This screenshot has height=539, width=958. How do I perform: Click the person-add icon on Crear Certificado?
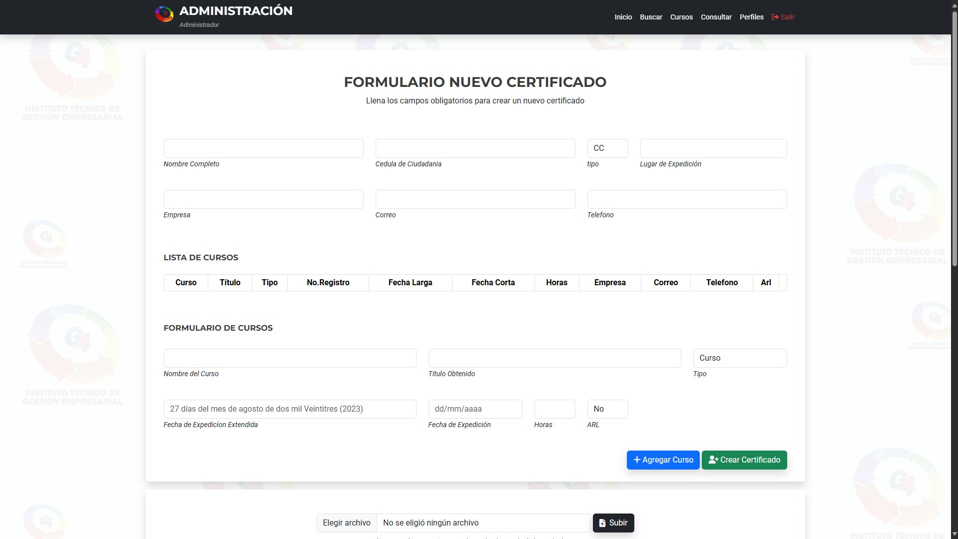(x=712, y=460)
